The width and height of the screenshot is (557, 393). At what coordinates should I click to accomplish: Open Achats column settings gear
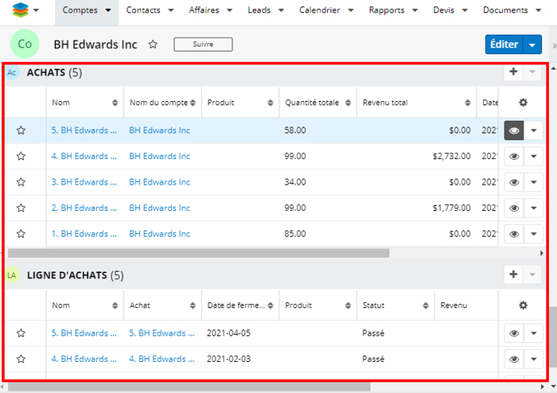523,103
